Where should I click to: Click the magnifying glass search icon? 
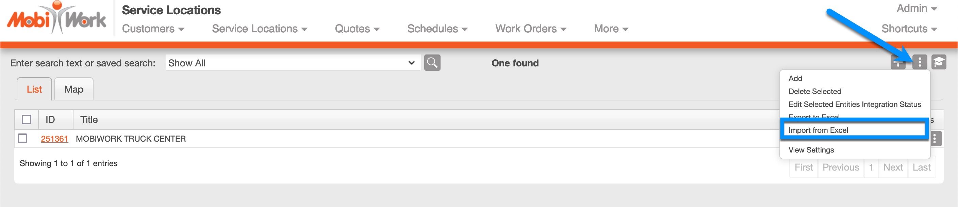click(432, 63)
